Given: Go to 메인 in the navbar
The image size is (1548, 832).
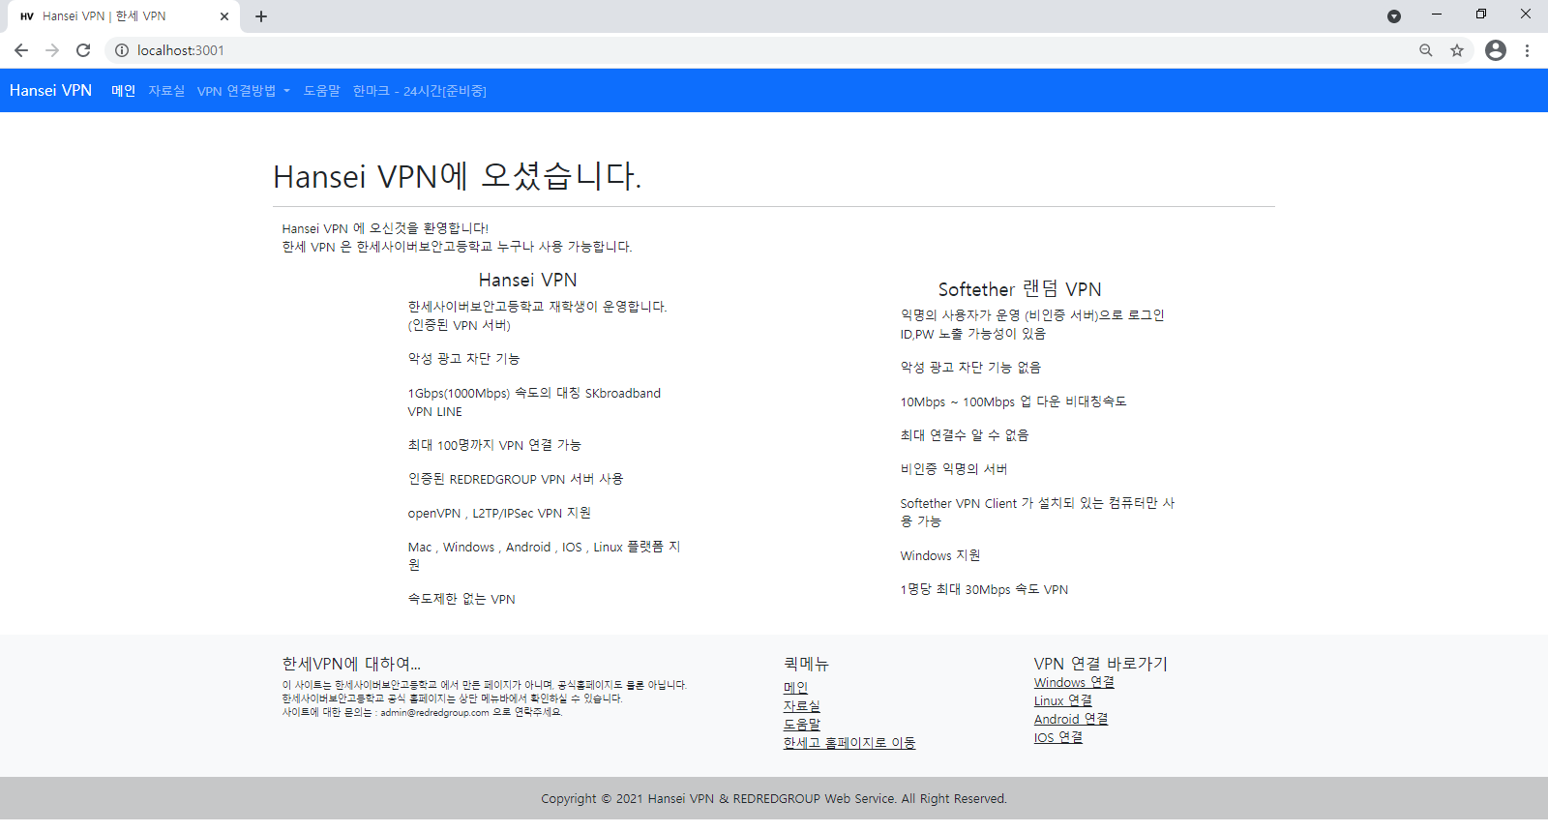Looking at the screenshot, I should click(x=123, y=91).
